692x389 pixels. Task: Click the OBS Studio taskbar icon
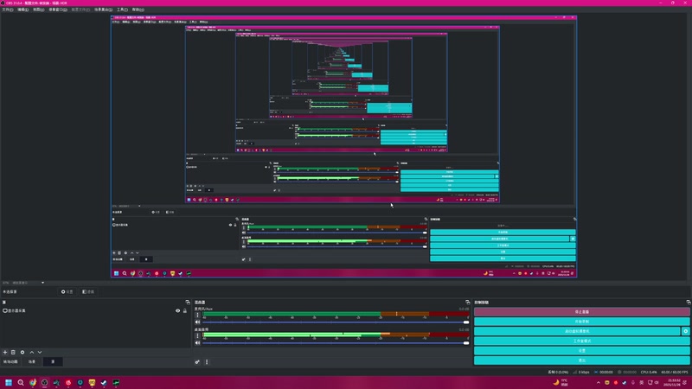click(45, 382)
